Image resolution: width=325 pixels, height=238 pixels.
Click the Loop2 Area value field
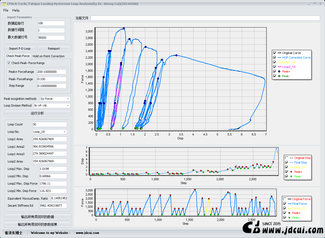click(x=50, y=161)
